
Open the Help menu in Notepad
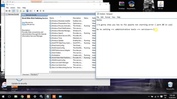click(x=119, y=17)
